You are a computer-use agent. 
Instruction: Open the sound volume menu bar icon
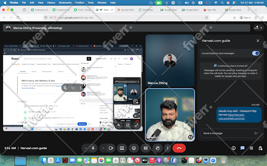pos(187,3)
